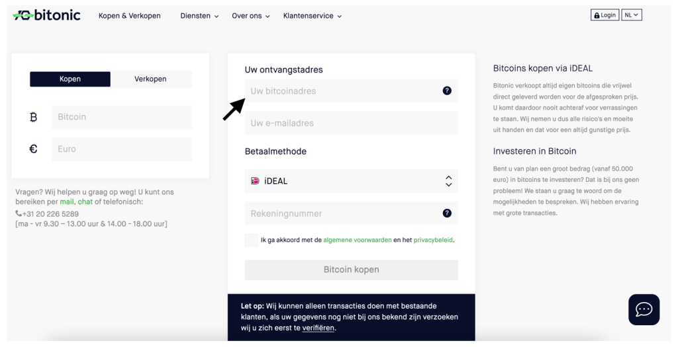Switch to the Kopen tab

point(70,79)
